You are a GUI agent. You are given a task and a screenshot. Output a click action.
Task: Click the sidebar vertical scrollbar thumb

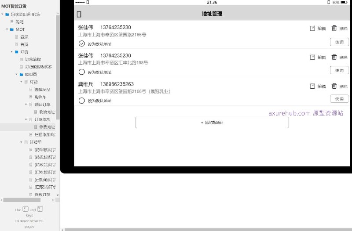point(58,67)
